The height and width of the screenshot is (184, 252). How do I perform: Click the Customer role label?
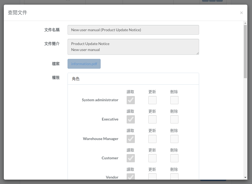[x=110, y=158]
